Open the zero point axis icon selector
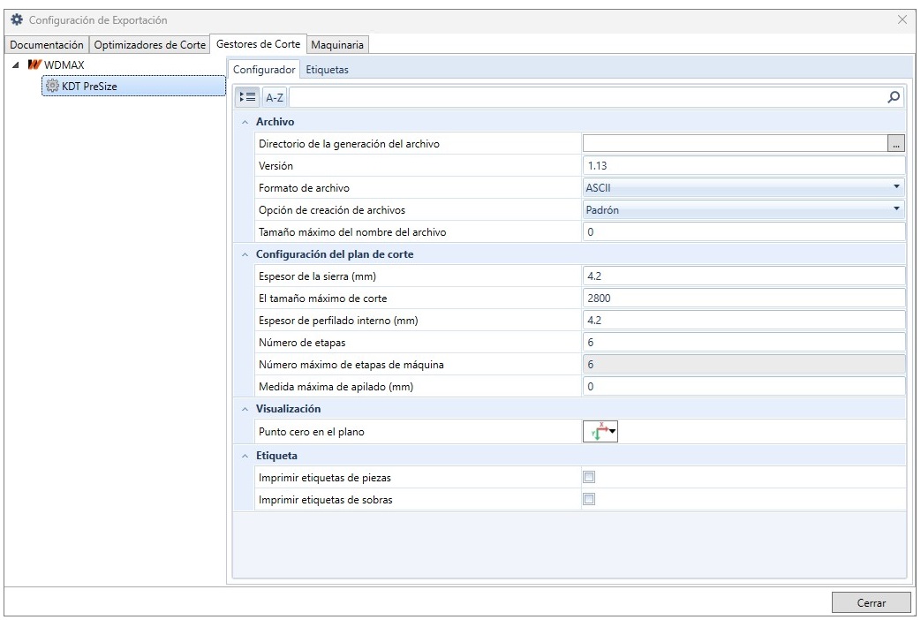This screenshot has height=620, width=921. tap(600, 431)
